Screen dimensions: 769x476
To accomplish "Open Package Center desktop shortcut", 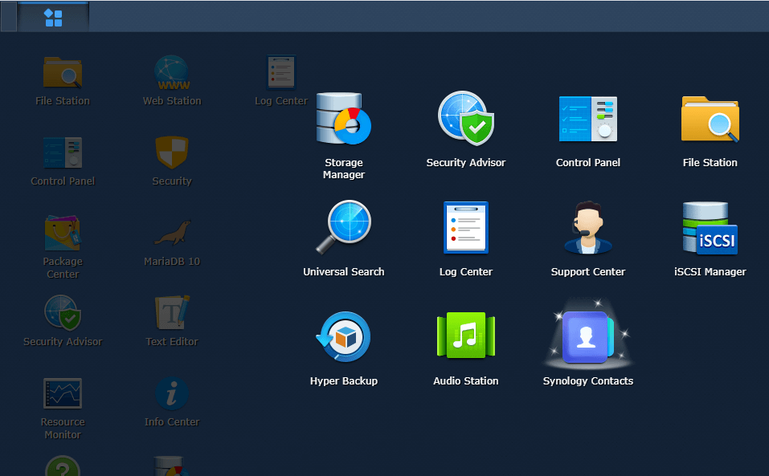I will [63, 233].
